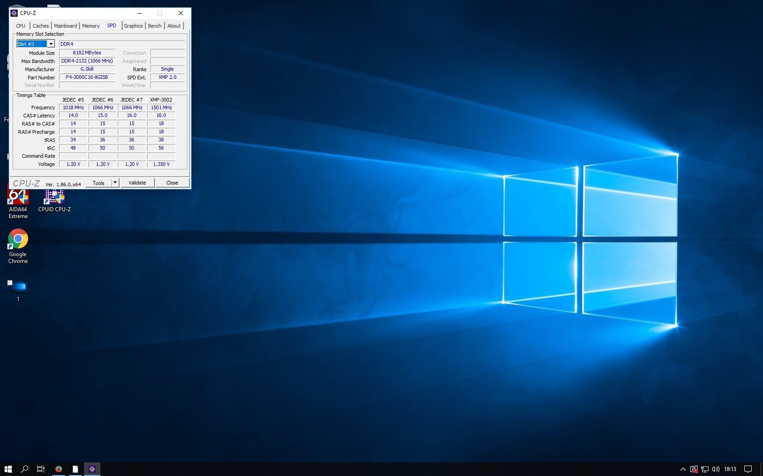Select the desktop shortcut named 1
The width and height of the screenshot is (763, 476).
point(18,290)
